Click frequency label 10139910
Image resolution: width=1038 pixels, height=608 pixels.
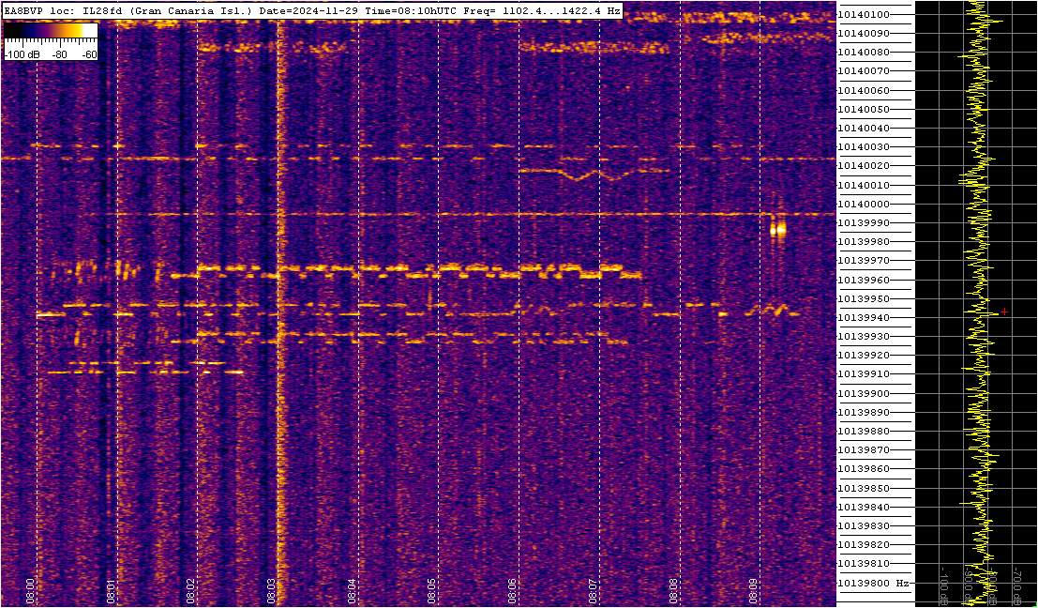(864, 374)
